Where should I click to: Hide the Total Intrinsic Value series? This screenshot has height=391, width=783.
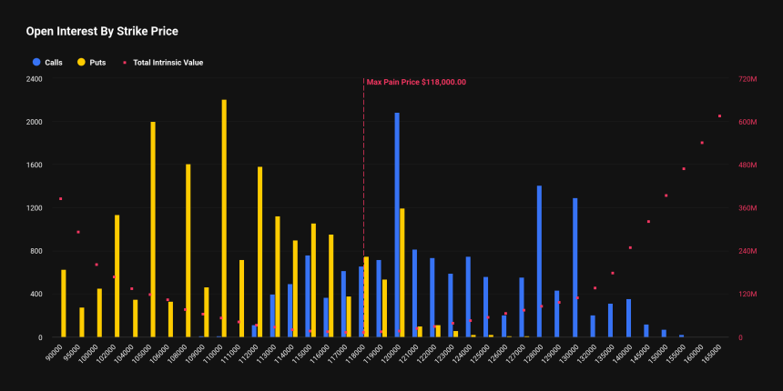(168, 63)
